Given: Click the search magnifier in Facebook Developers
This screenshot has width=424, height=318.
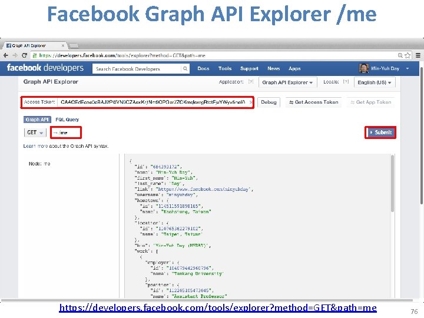Looking at the screenshot, I should coord(185,69).
